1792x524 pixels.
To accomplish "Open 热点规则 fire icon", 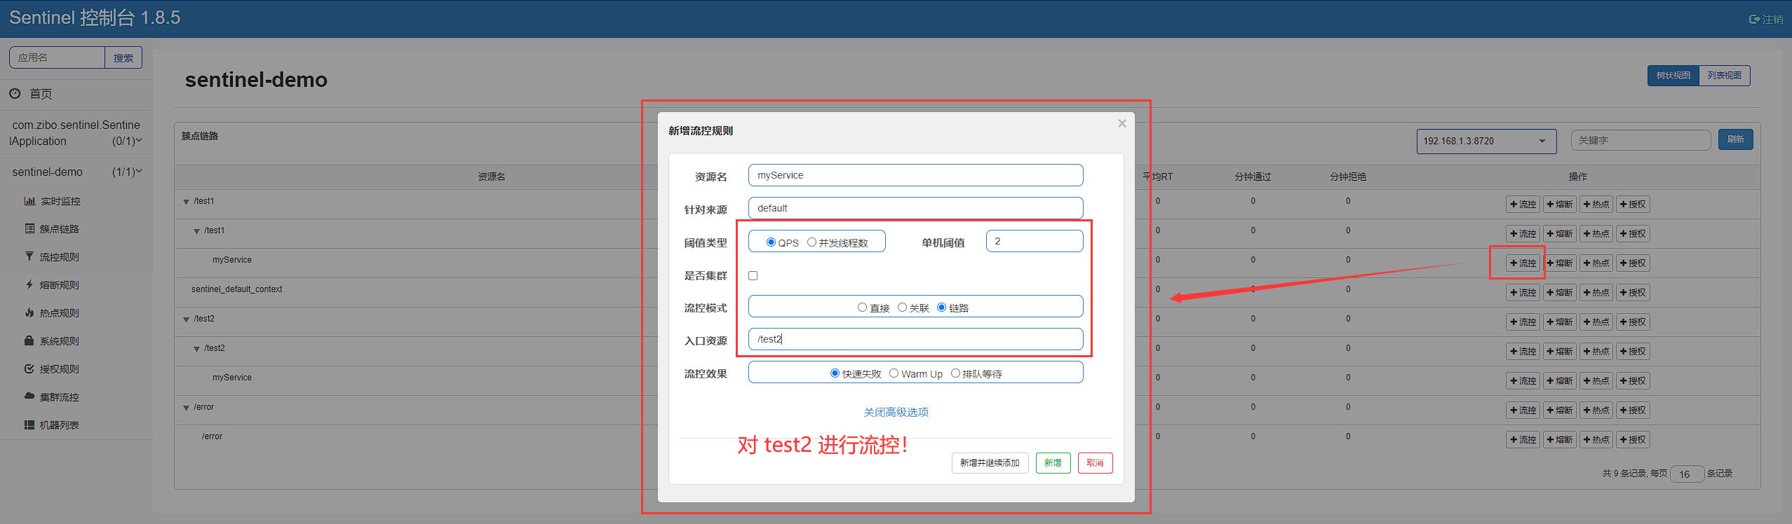I will point(29,312).
